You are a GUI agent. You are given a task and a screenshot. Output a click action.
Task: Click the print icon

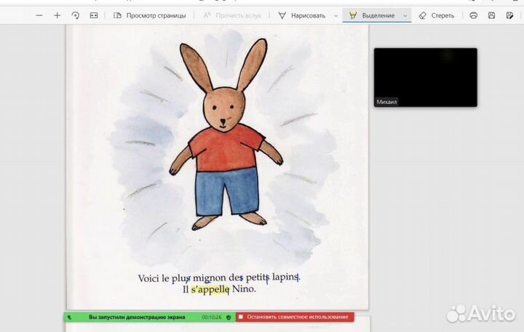pos(474,15)
